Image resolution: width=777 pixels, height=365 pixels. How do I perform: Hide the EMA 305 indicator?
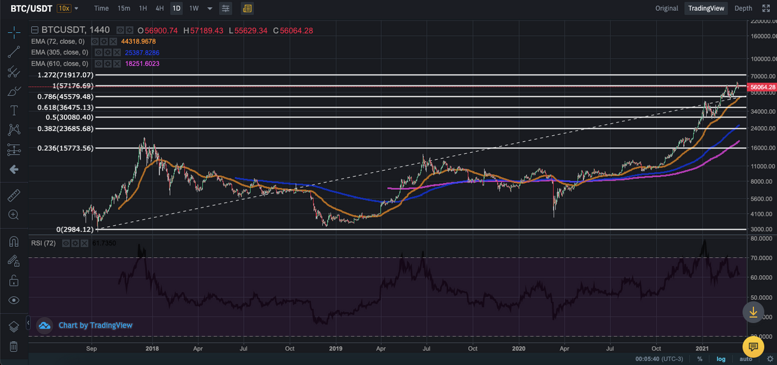click(x=98, y=53)
